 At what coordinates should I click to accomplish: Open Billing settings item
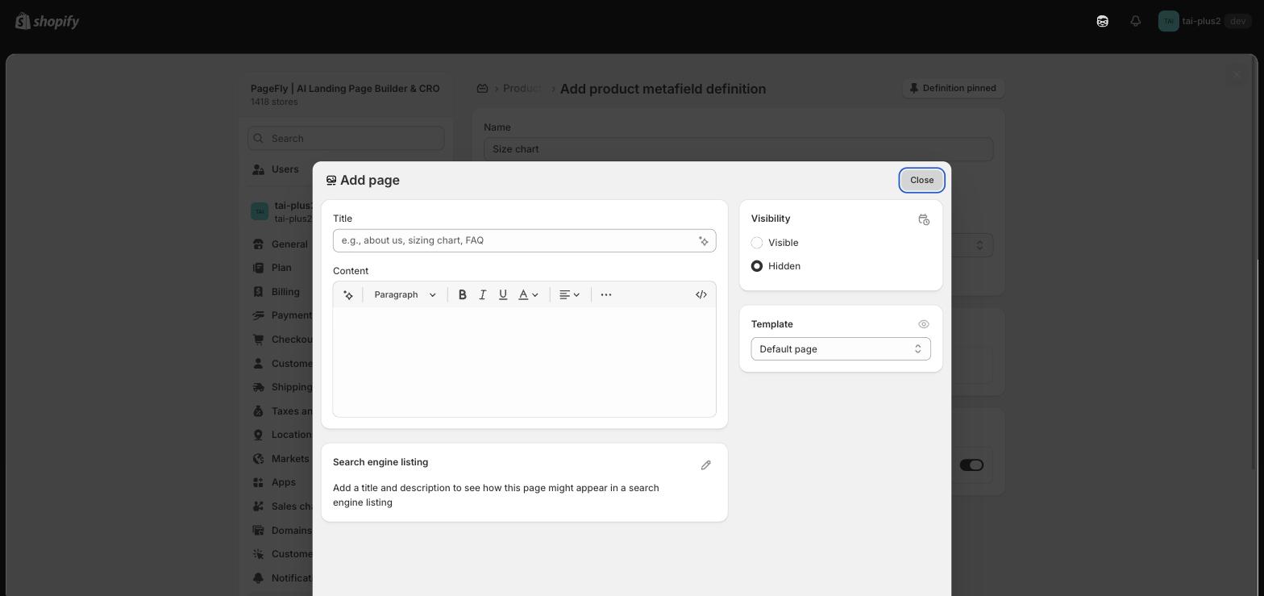pyautogui.click(x=285, y=292)
